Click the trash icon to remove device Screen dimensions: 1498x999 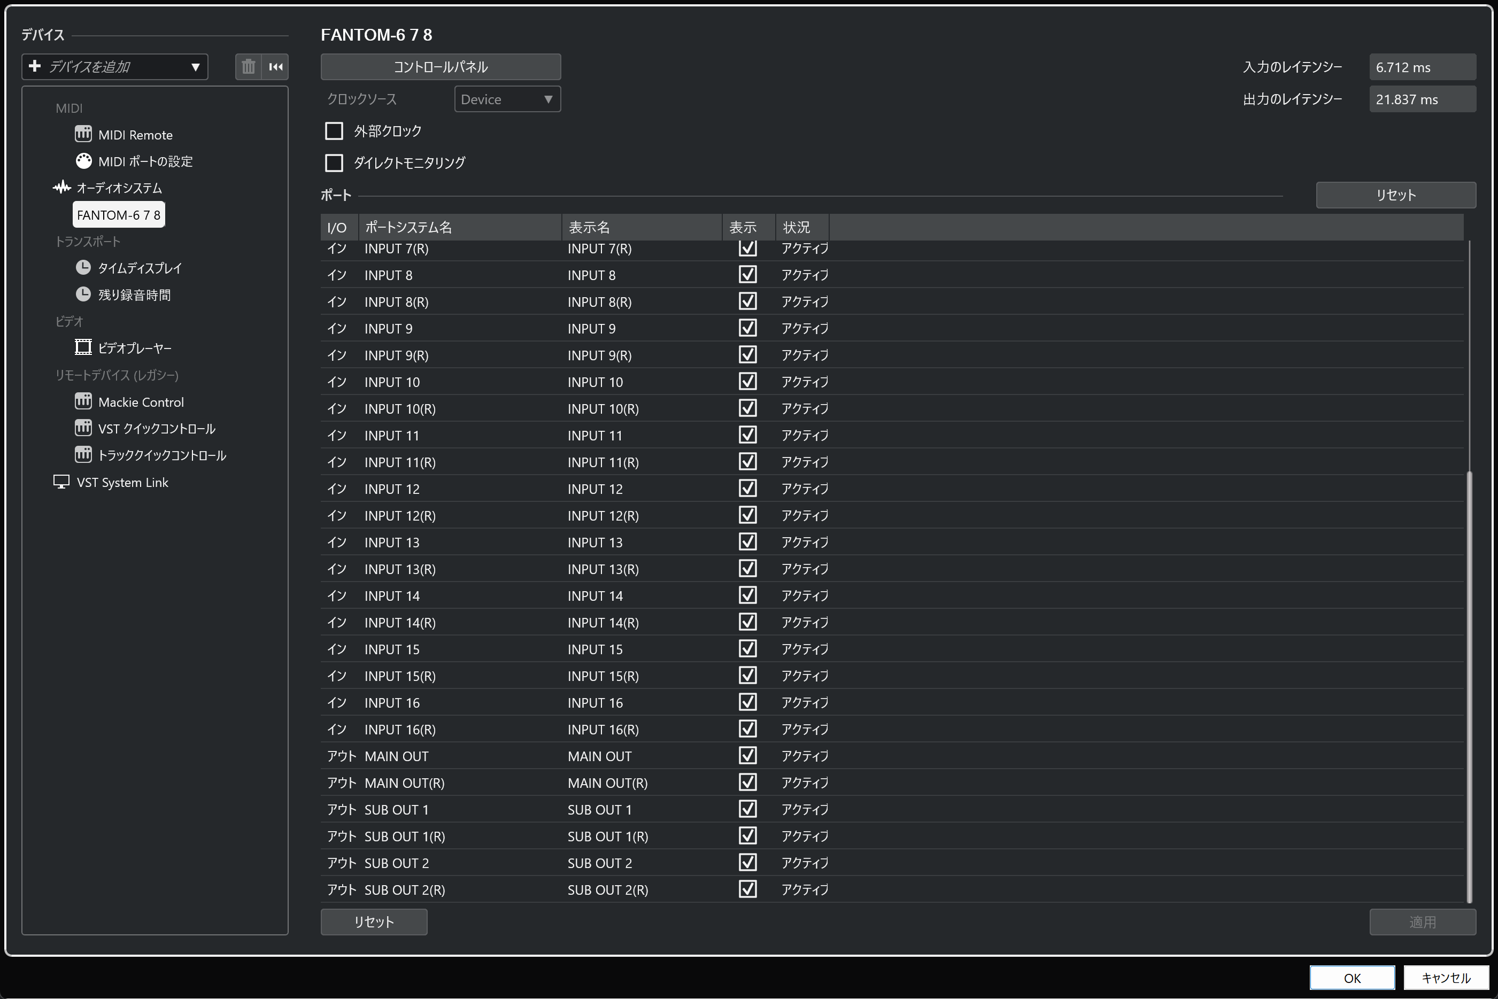point(249,67)
